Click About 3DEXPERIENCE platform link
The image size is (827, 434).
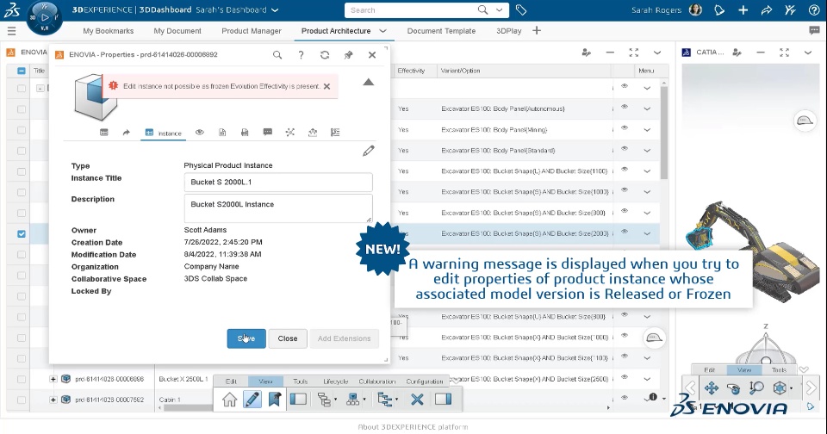413,427
